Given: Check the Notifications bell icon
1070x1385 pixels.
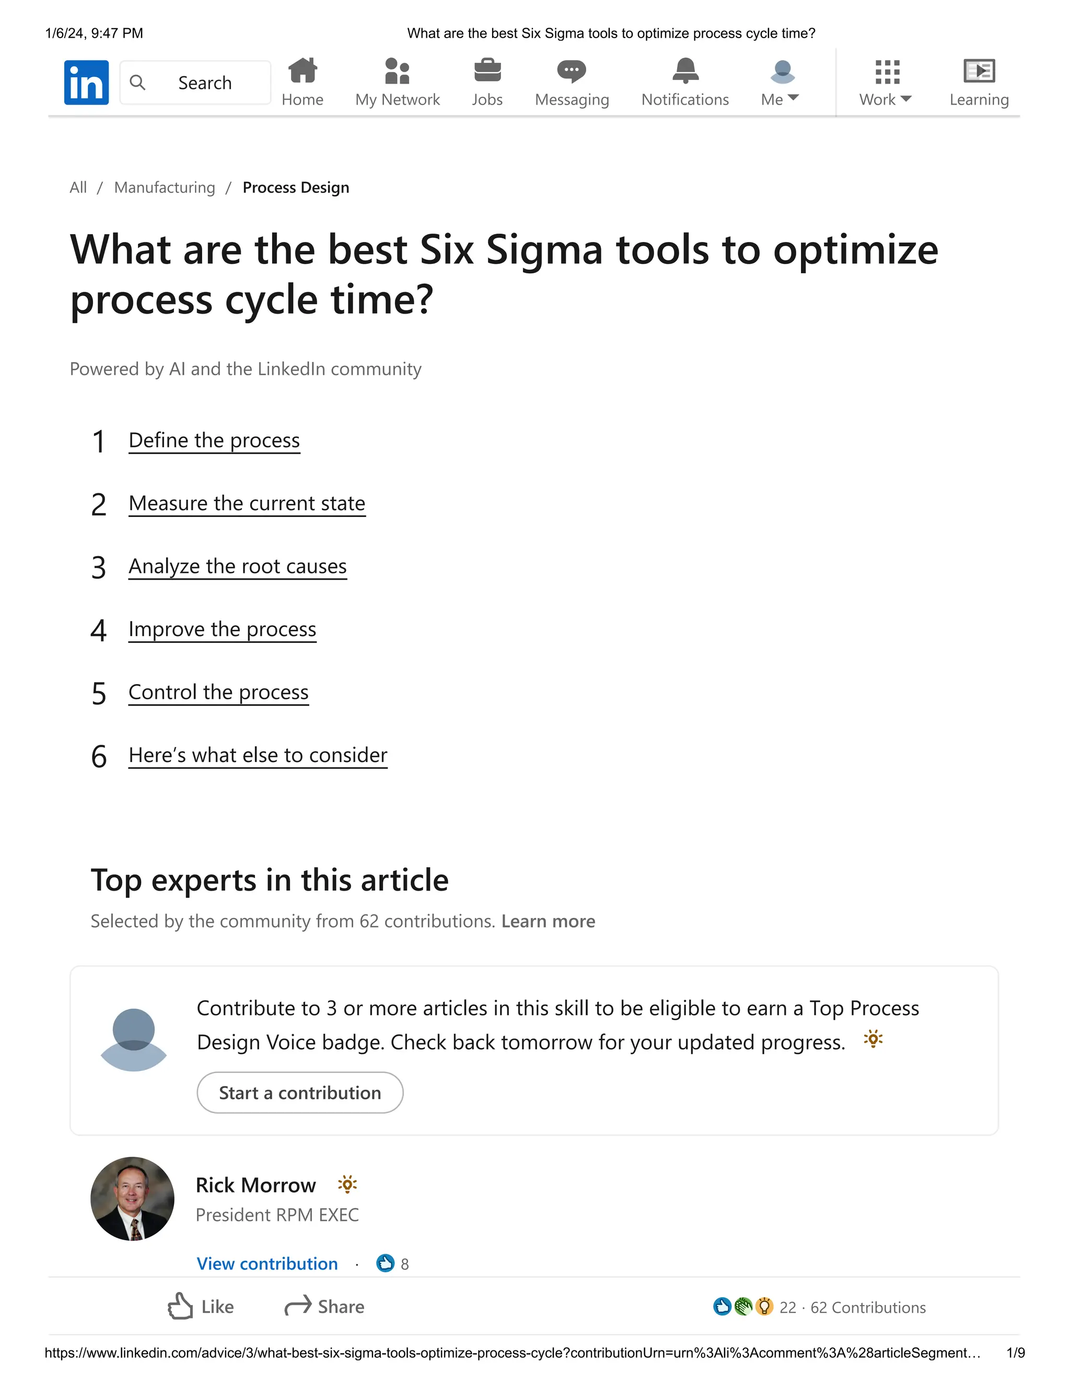Looking at the screenshot, I should [x=685, y=71].
